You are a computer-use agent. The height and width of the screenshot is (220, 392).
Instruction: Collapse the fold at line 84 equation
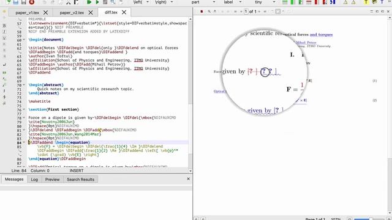point(24,142)
